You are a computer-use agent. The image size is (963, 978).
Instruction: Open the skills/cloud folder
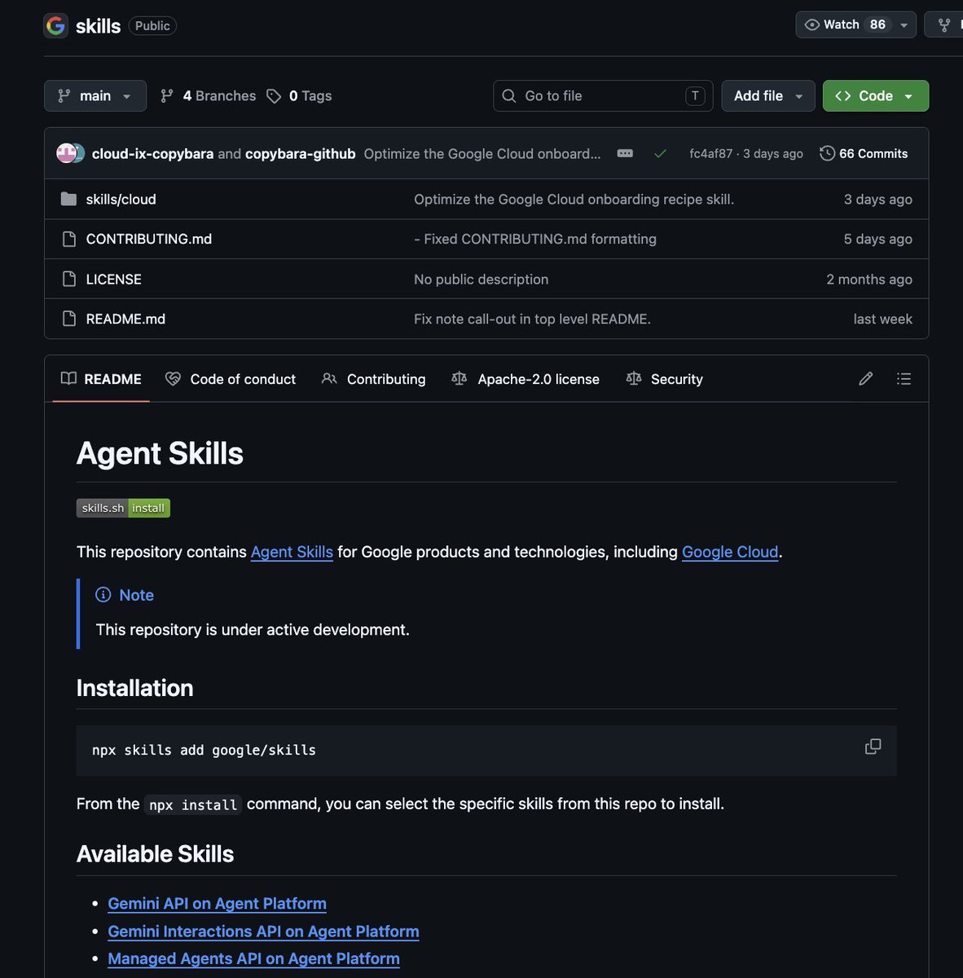[121, 199]
